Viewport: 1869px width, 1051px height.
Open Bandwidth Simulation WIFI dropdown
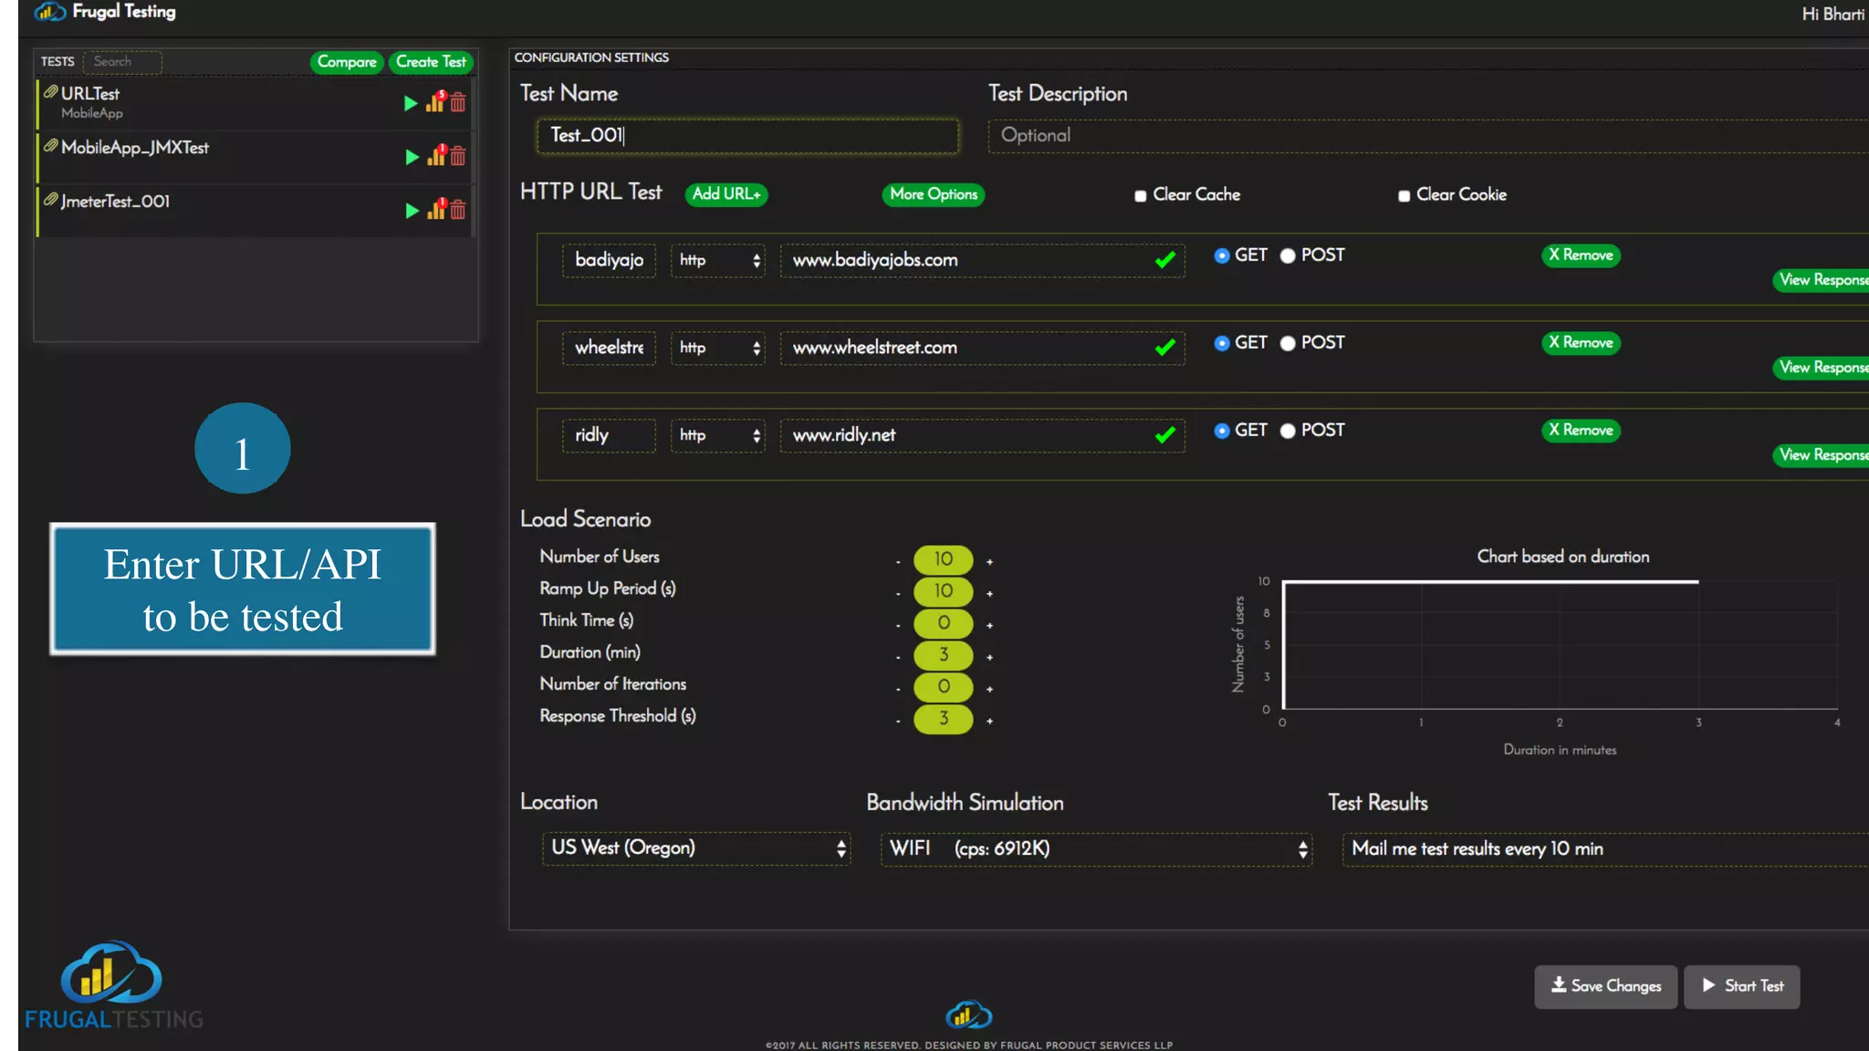coord(1096,848)
